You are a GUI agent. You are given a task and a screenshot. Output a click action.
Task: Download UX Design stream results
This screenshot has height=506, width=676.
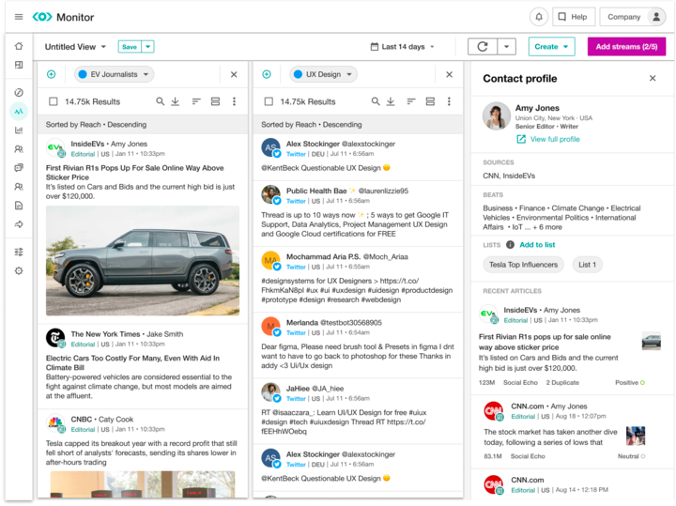coord(391,101)
